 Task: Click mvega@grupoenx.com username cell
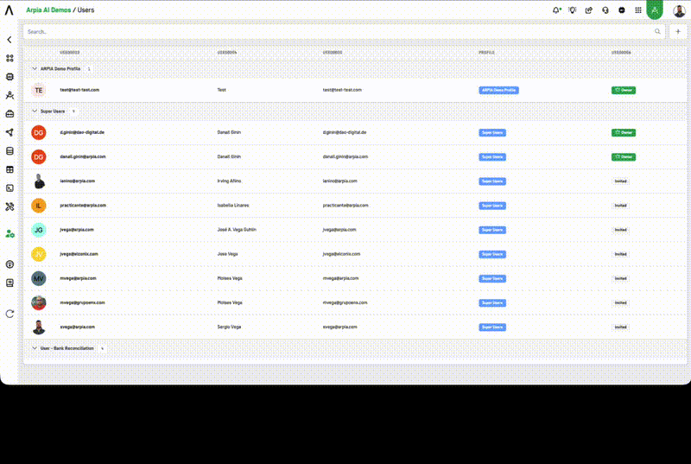(x=82, y=302)
